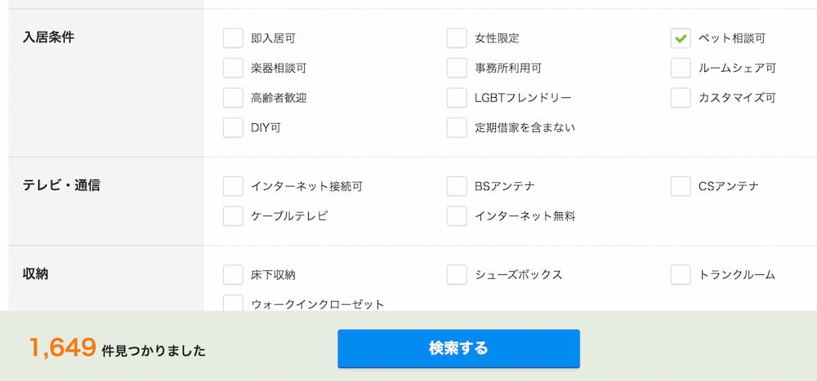Select the BSアンテナ checkbox
817x381 pixels.
pos(457,186)
